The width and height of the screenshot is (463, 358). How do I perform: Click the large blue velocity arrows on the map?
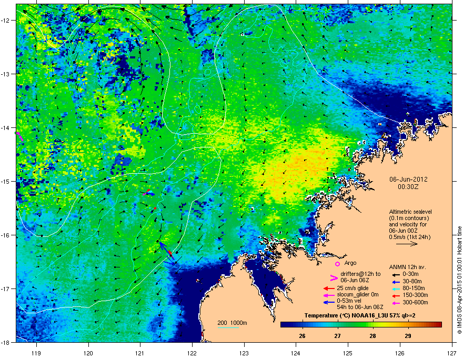pyautogui.click(x=167, y=253)
